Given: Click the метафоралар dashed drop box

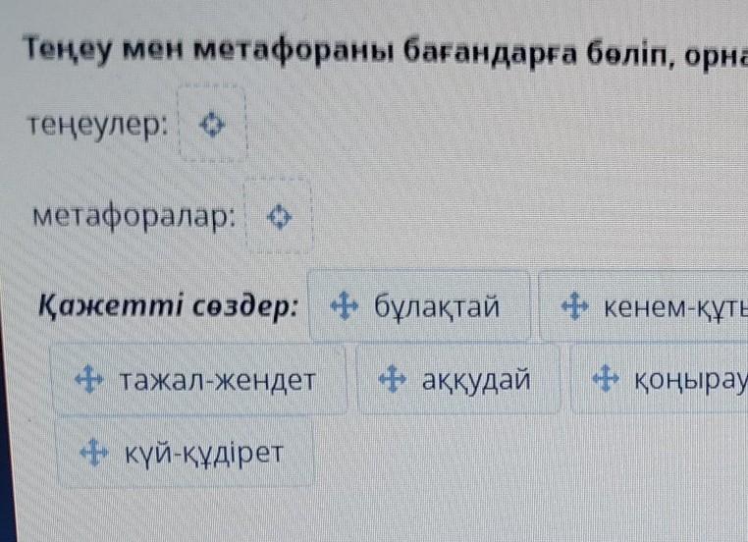Looking at the screenshot, I should click(x=279, y=215).
